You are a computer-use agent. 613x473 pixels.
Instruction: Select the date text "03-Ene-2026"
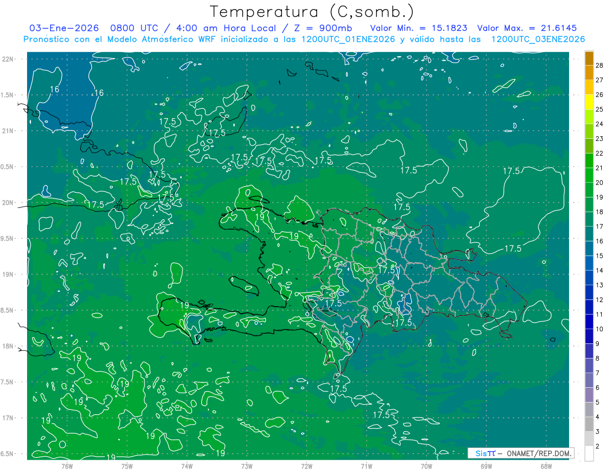click(63, 28)
